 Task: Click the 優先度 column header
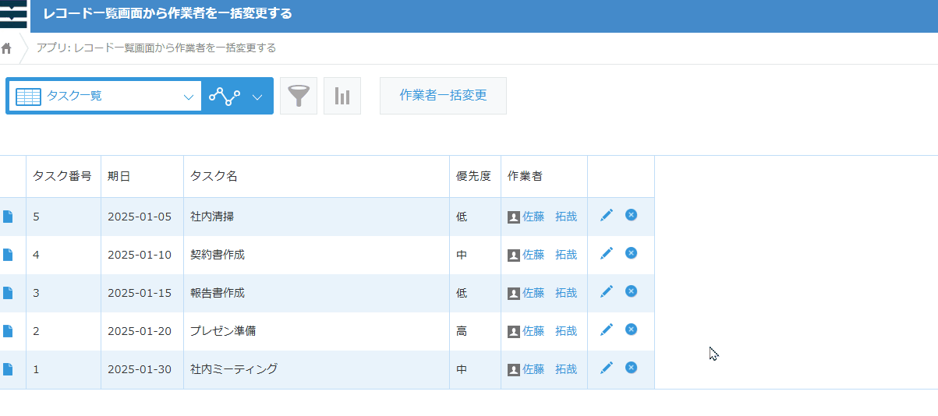(473, 176)
